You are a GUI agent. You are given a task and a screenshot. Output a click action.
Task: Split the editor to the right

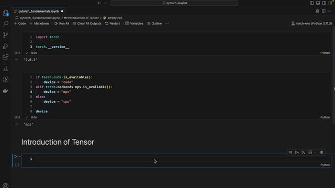(323, 11)
